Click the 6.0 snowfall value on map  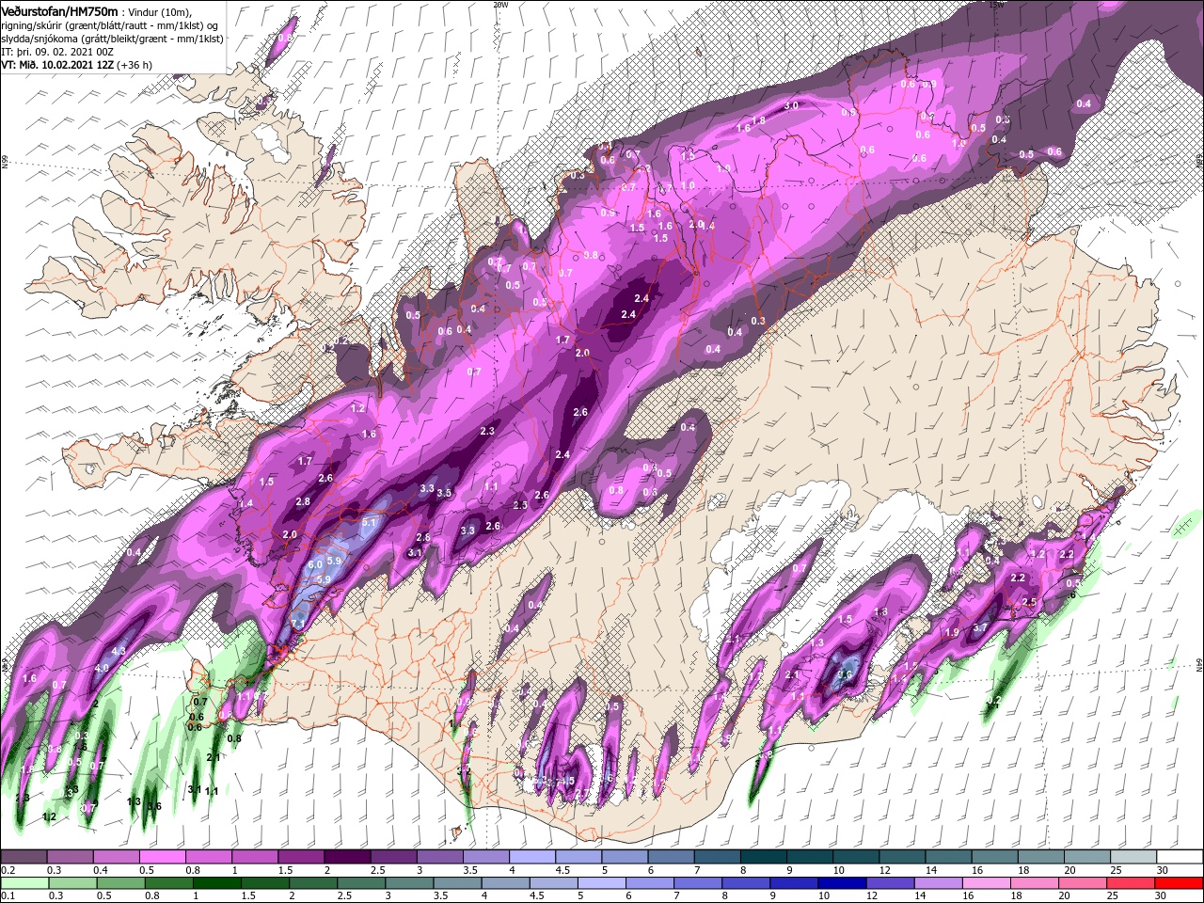coord(315,564)
